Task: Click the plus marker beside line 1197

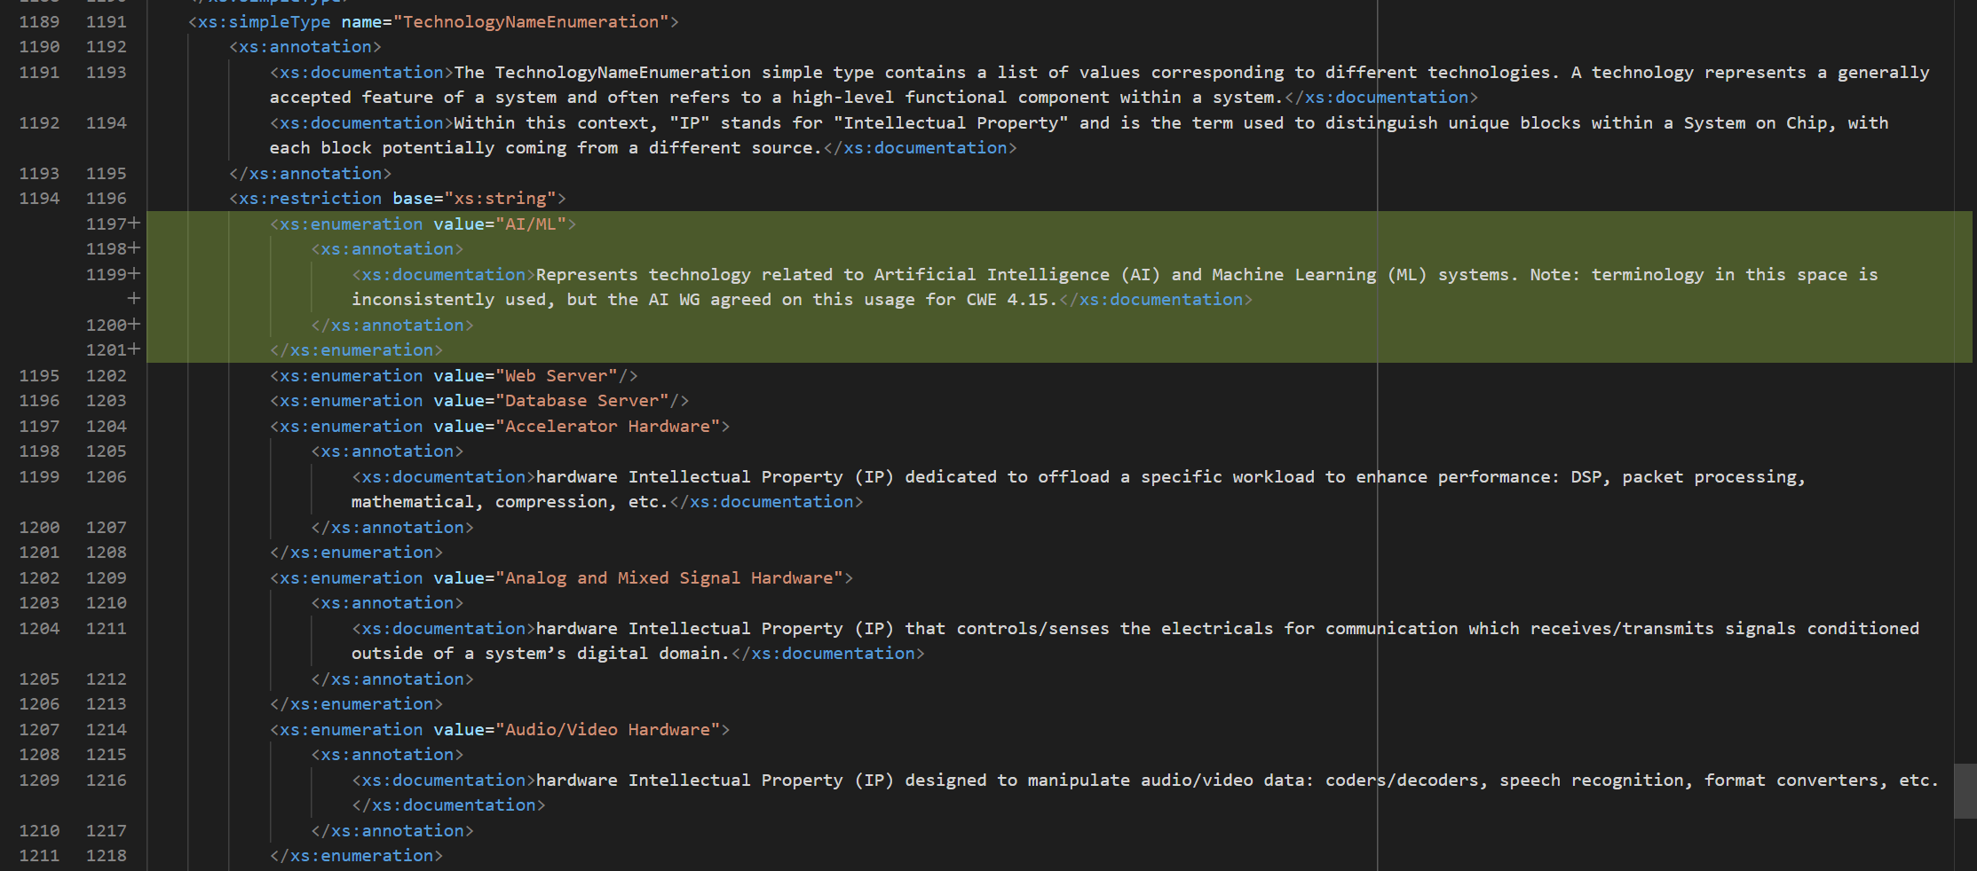Action: [134, 224]
